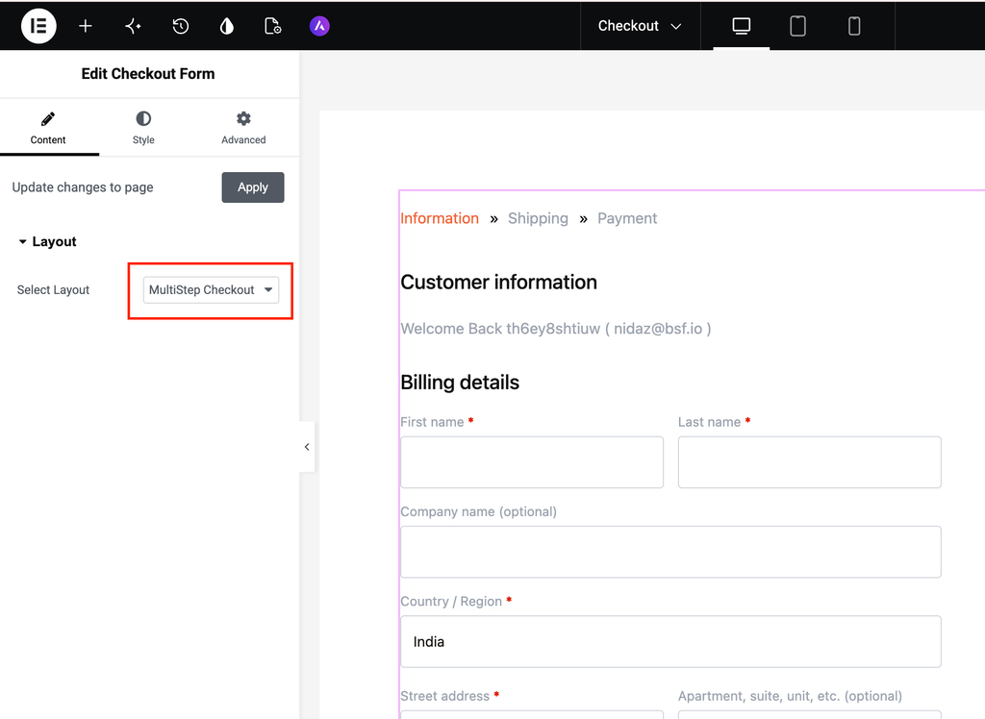Click the Payment checkout step
Image resolution: width=985 pixels, height=719 pixels.
(x=627, y=218)
